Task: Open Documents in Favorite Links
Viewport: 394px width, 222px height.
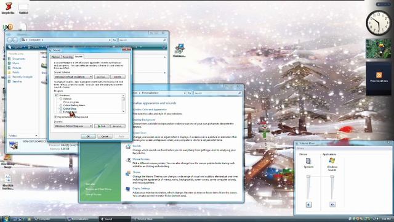Action: (19, 59)
